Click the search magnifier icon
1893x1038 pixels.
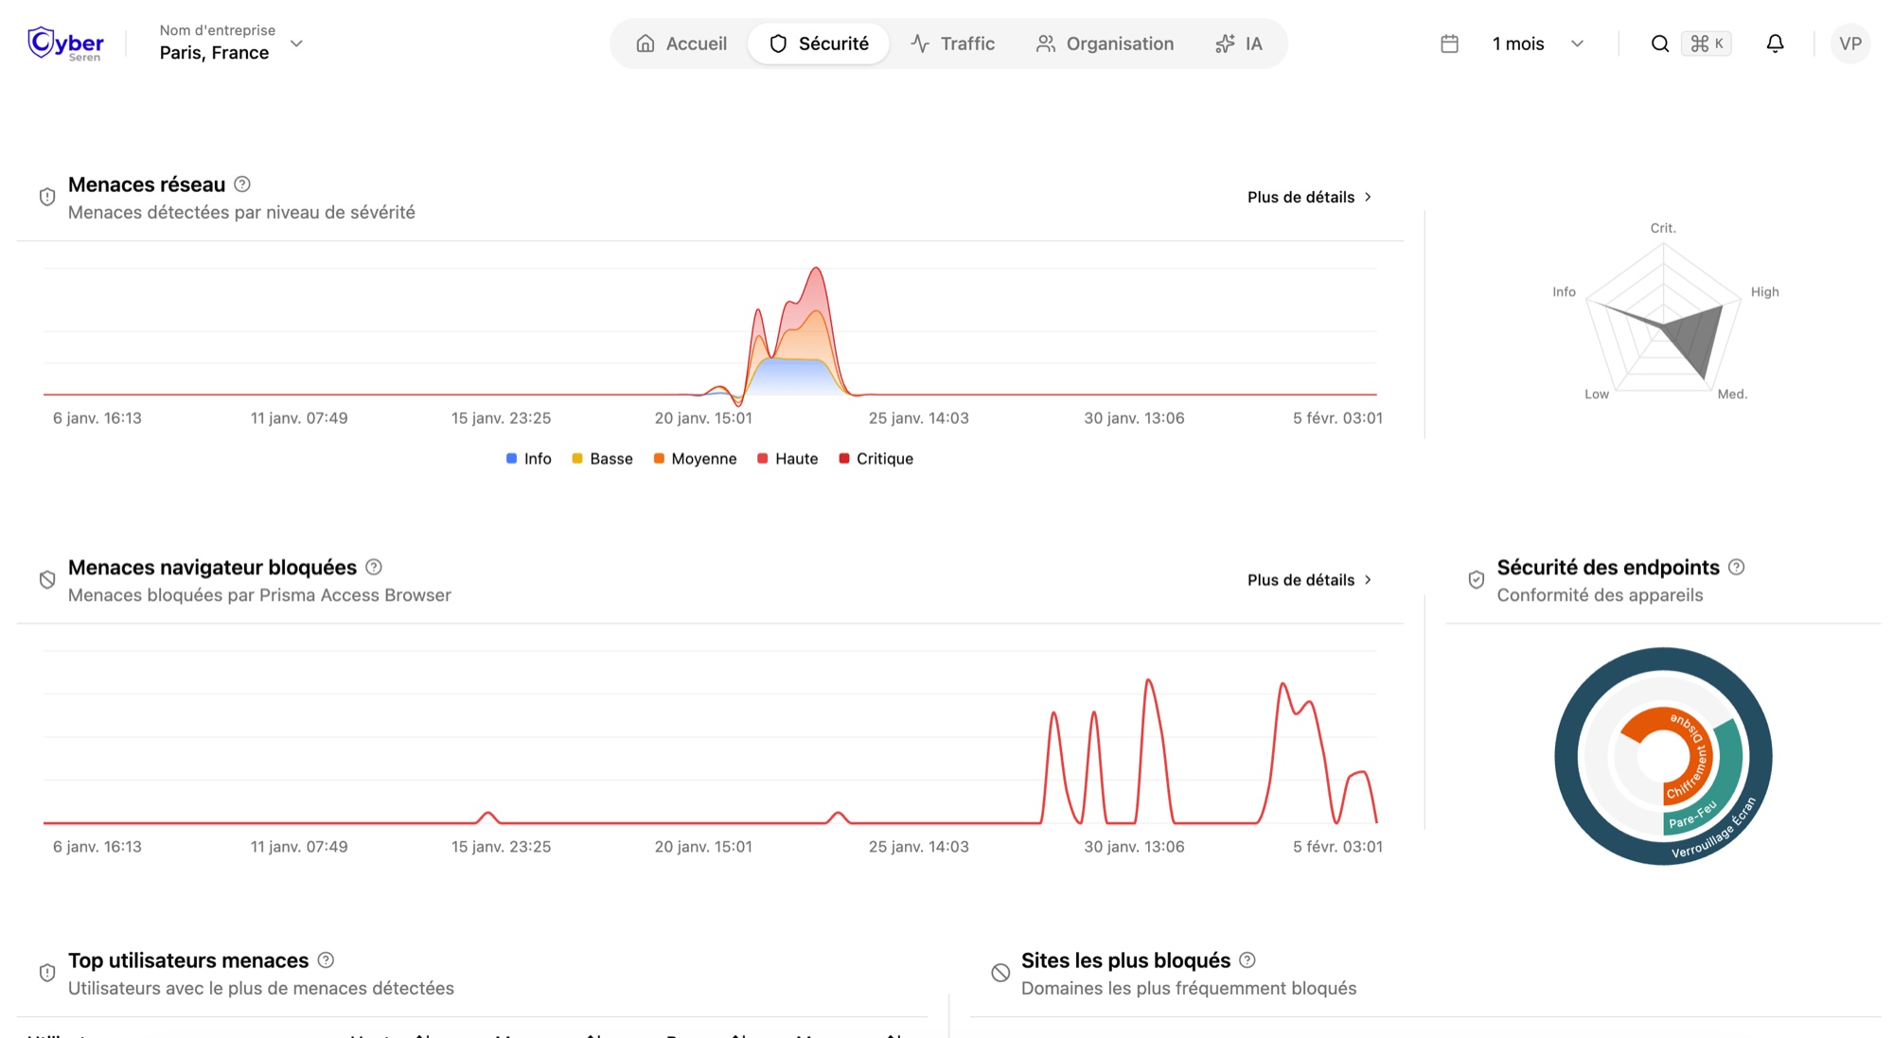1659,44
